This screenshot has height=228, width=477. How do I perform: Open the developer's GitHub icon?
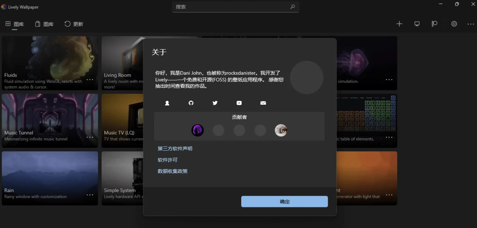(x=191, y=103)
